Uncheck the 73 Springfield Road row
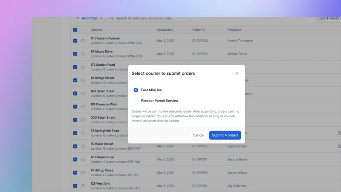This screenshot has height=192, width=341. tap(75, 133)
